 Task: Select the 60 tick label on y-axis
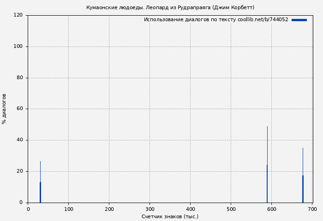(19, 109)
